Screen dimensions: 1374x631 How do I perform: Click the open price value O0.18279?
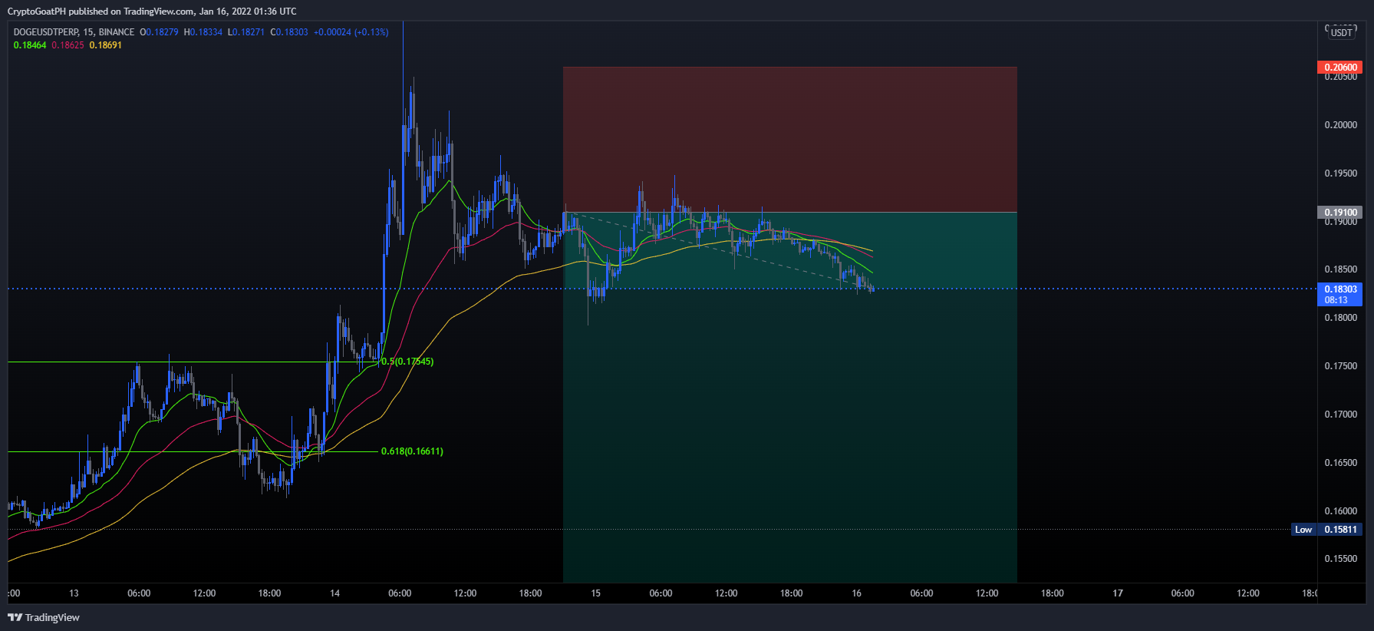click(x=159, y=32)
